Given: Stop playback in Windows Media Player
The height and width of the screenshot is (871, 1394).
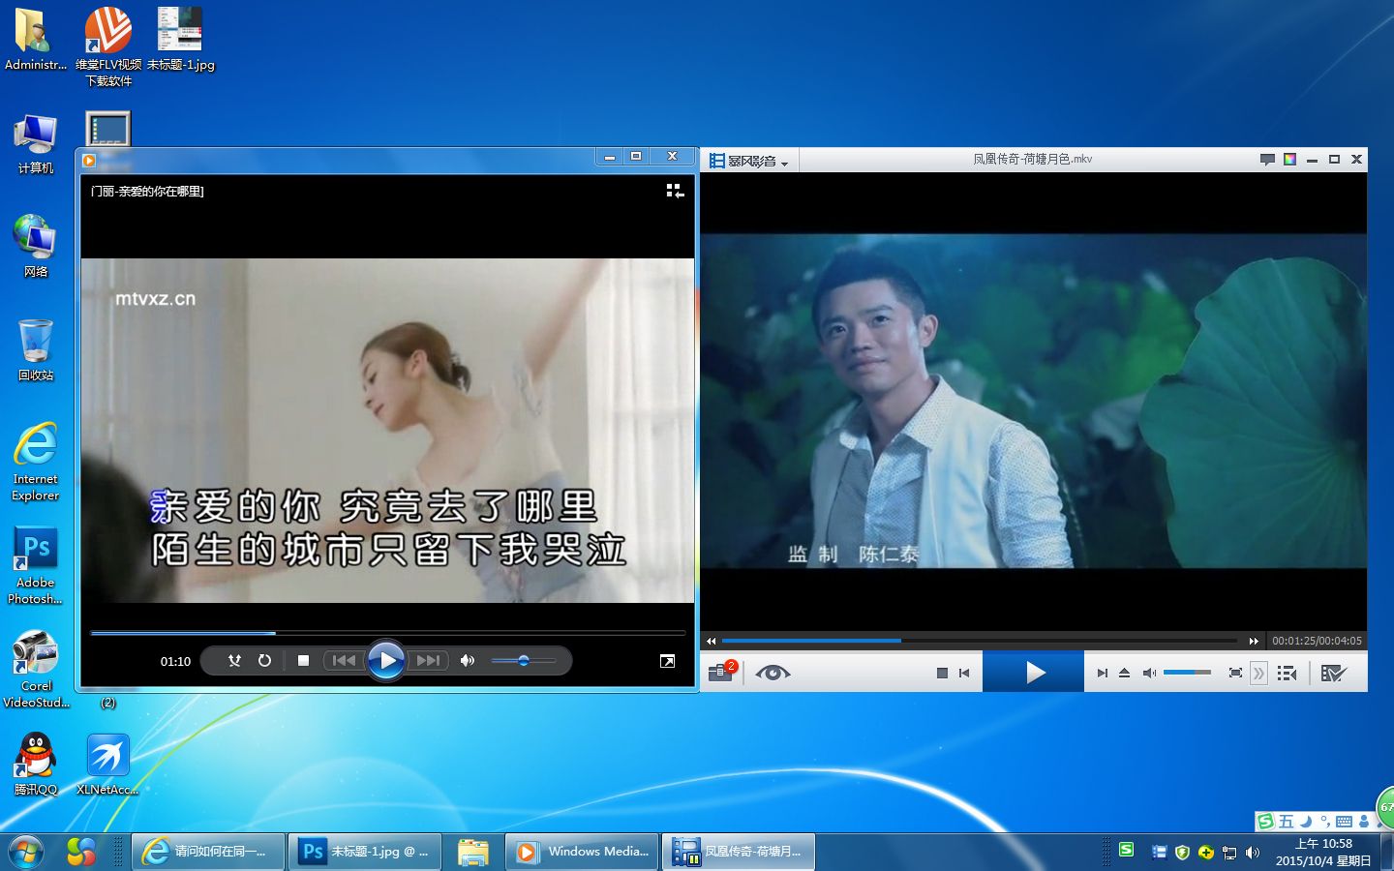Looking at the screenshot, I should [x=303, y=661].
